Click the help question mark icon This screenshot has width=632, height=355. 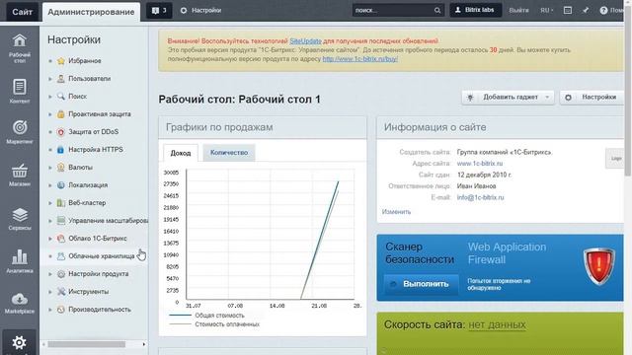(x=603, y=11)
